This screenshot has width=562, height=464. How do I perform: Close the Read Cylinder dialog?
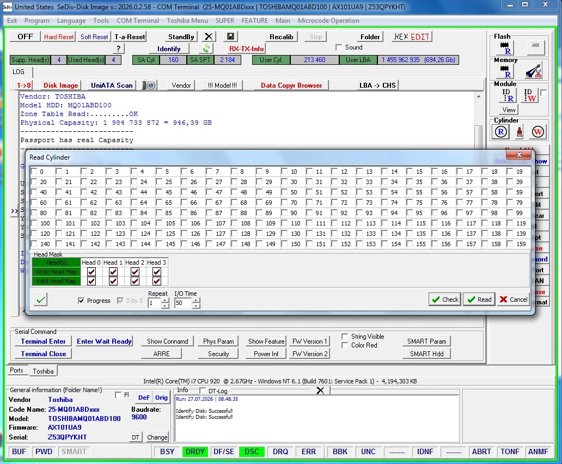(518, 155)
